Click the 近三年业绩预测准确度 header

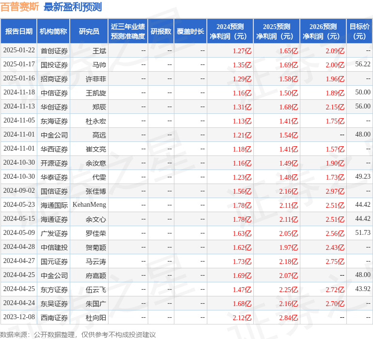click(x=128, y=31)
